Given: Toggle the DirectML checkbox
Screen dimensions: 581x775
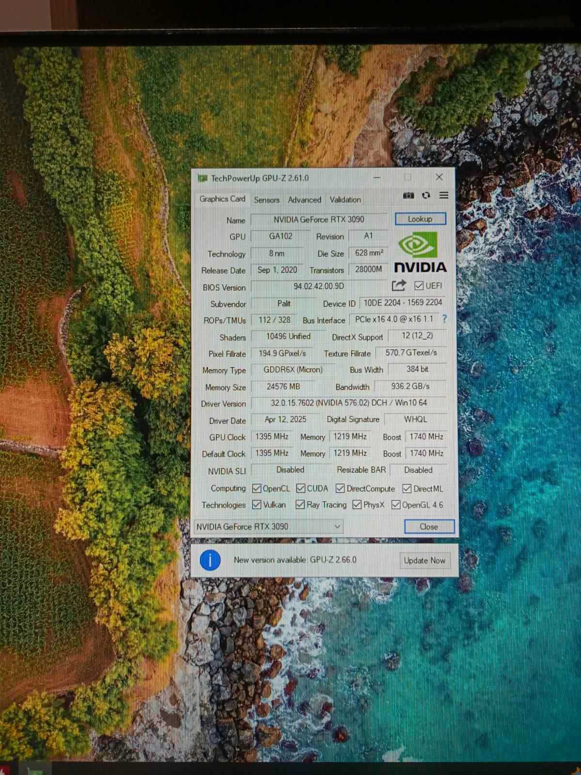Looking at the screenshot, I should pyautogui.click(x=407, y=488).
